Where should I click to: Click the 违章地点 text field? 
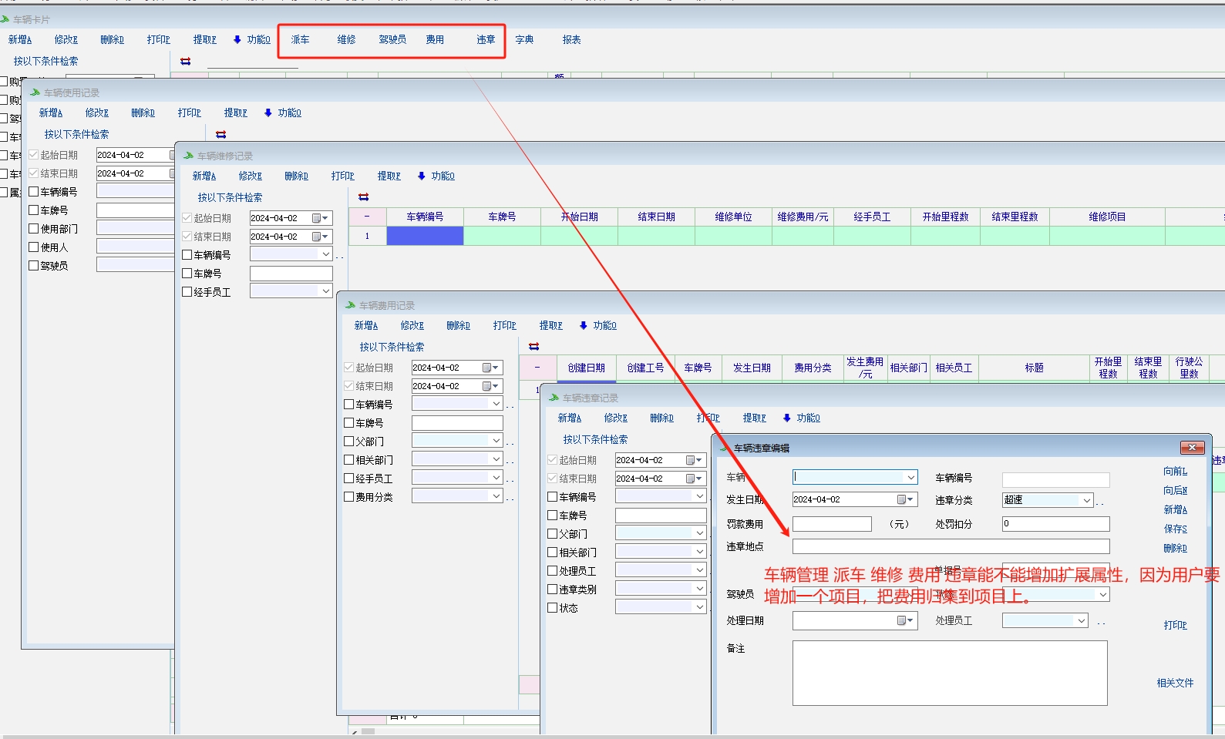[951, 546]
